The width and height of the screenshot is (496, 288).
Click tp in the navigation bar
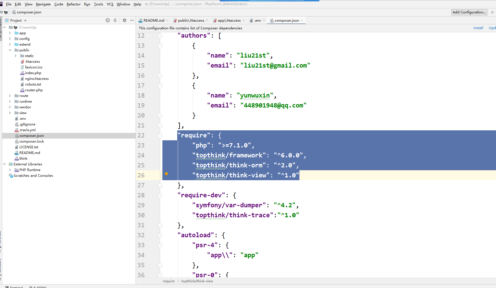[6, 12]
